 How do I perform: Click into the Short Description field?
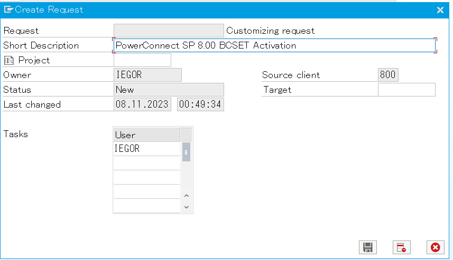click(274, 45)
